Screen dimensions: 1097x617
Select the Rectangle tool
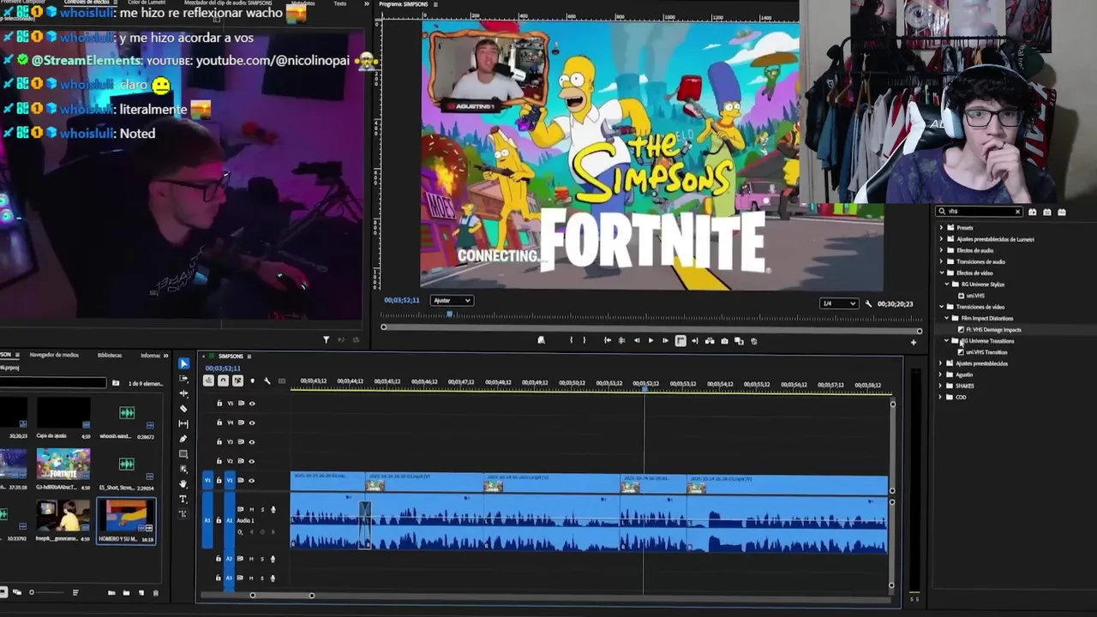click(183, 454)
